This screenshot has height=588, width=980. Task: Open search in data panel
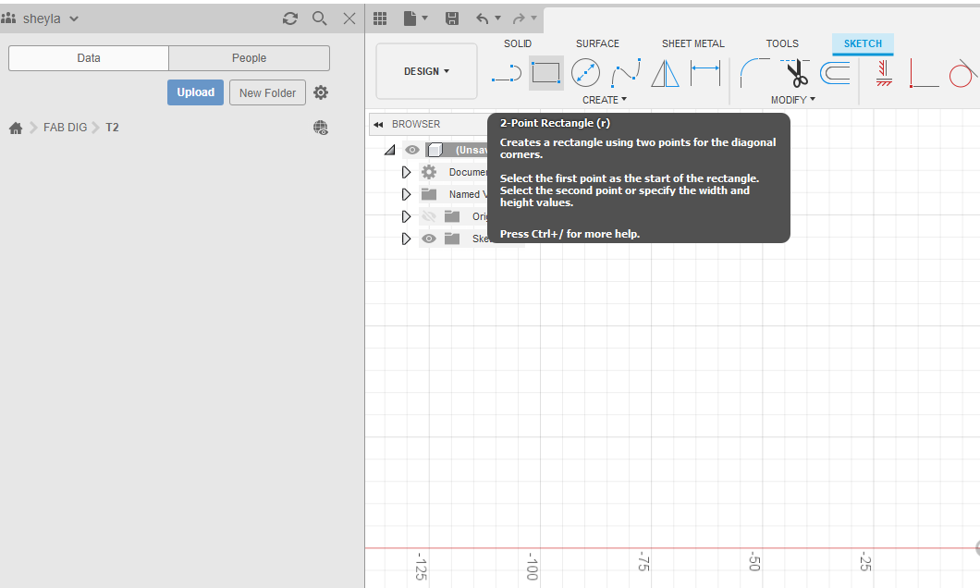tap(319, 18)
